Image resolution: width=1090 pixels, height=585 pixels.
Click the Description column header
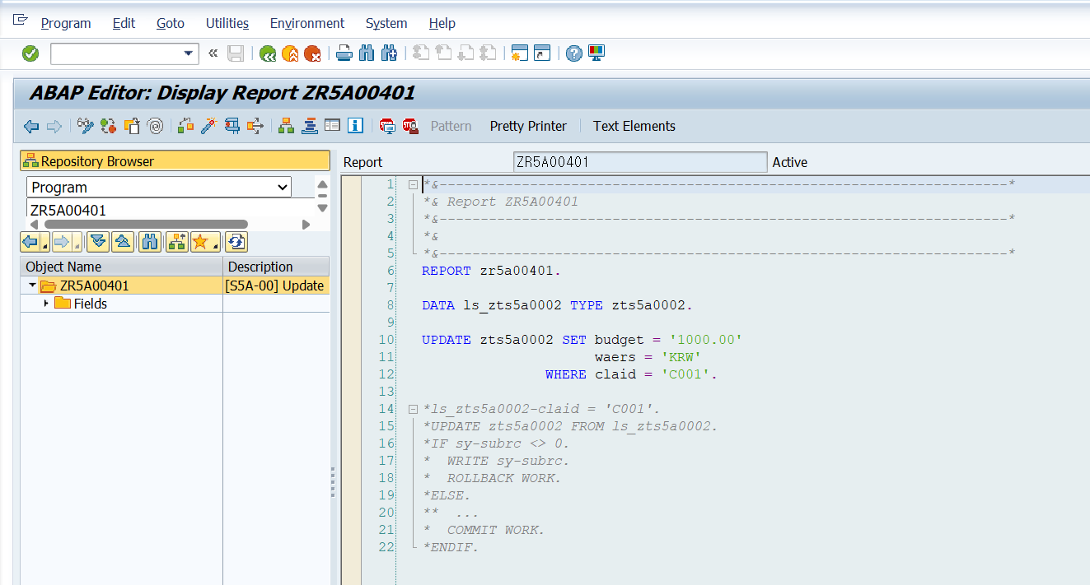276,267
